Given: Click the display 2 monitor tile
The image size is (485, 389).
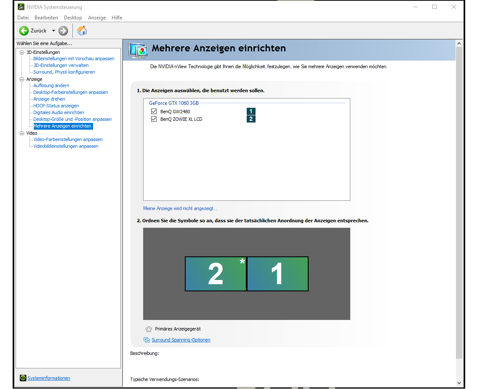Looking at the screenshot, I should coord(216,274).
